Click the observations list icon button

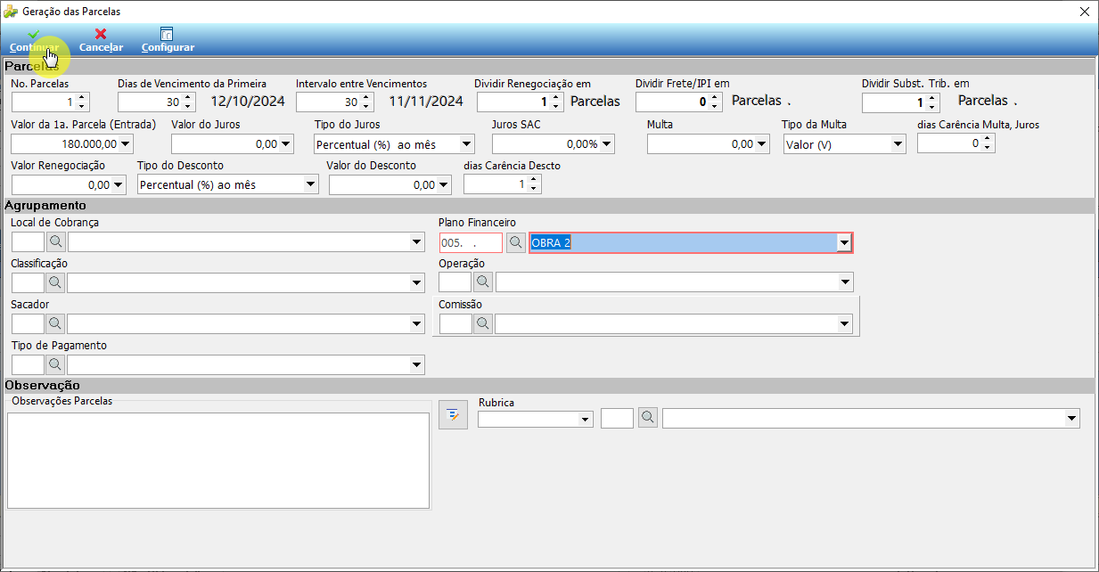coord(453,415)
